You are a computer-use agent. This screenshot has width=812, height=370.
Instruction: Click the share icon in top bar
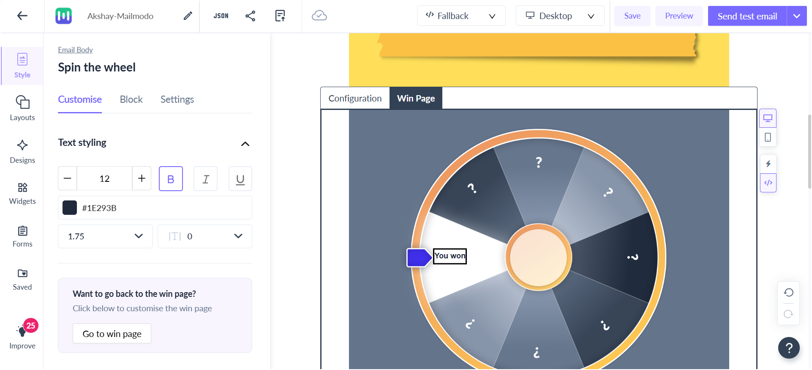(x=250, y=16)
